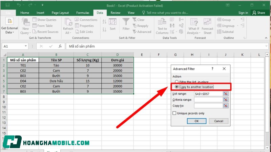Screen dimensions: 271x152
Task: Click Properties in Connections group
Action: point(84,26)
